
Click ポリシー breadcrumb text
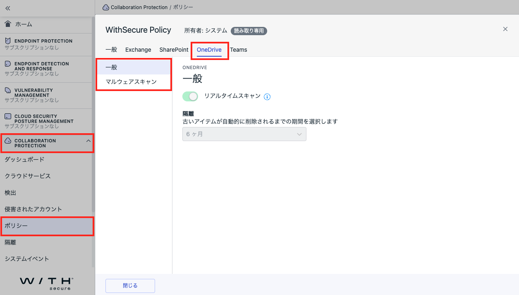pyautogui.click(x=183, y=7)
